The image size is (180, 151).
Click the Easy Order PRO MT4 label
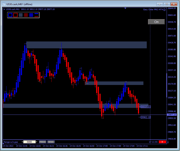pos(153,9)
